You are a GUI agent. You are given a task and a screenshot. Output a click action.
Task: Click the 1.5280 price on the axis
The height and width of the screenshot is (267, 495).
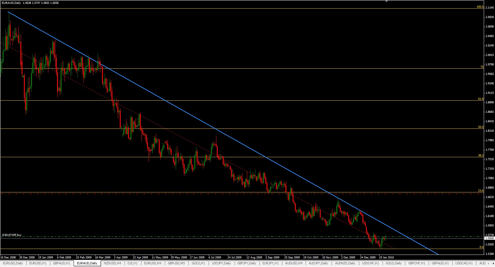[490, 254]
